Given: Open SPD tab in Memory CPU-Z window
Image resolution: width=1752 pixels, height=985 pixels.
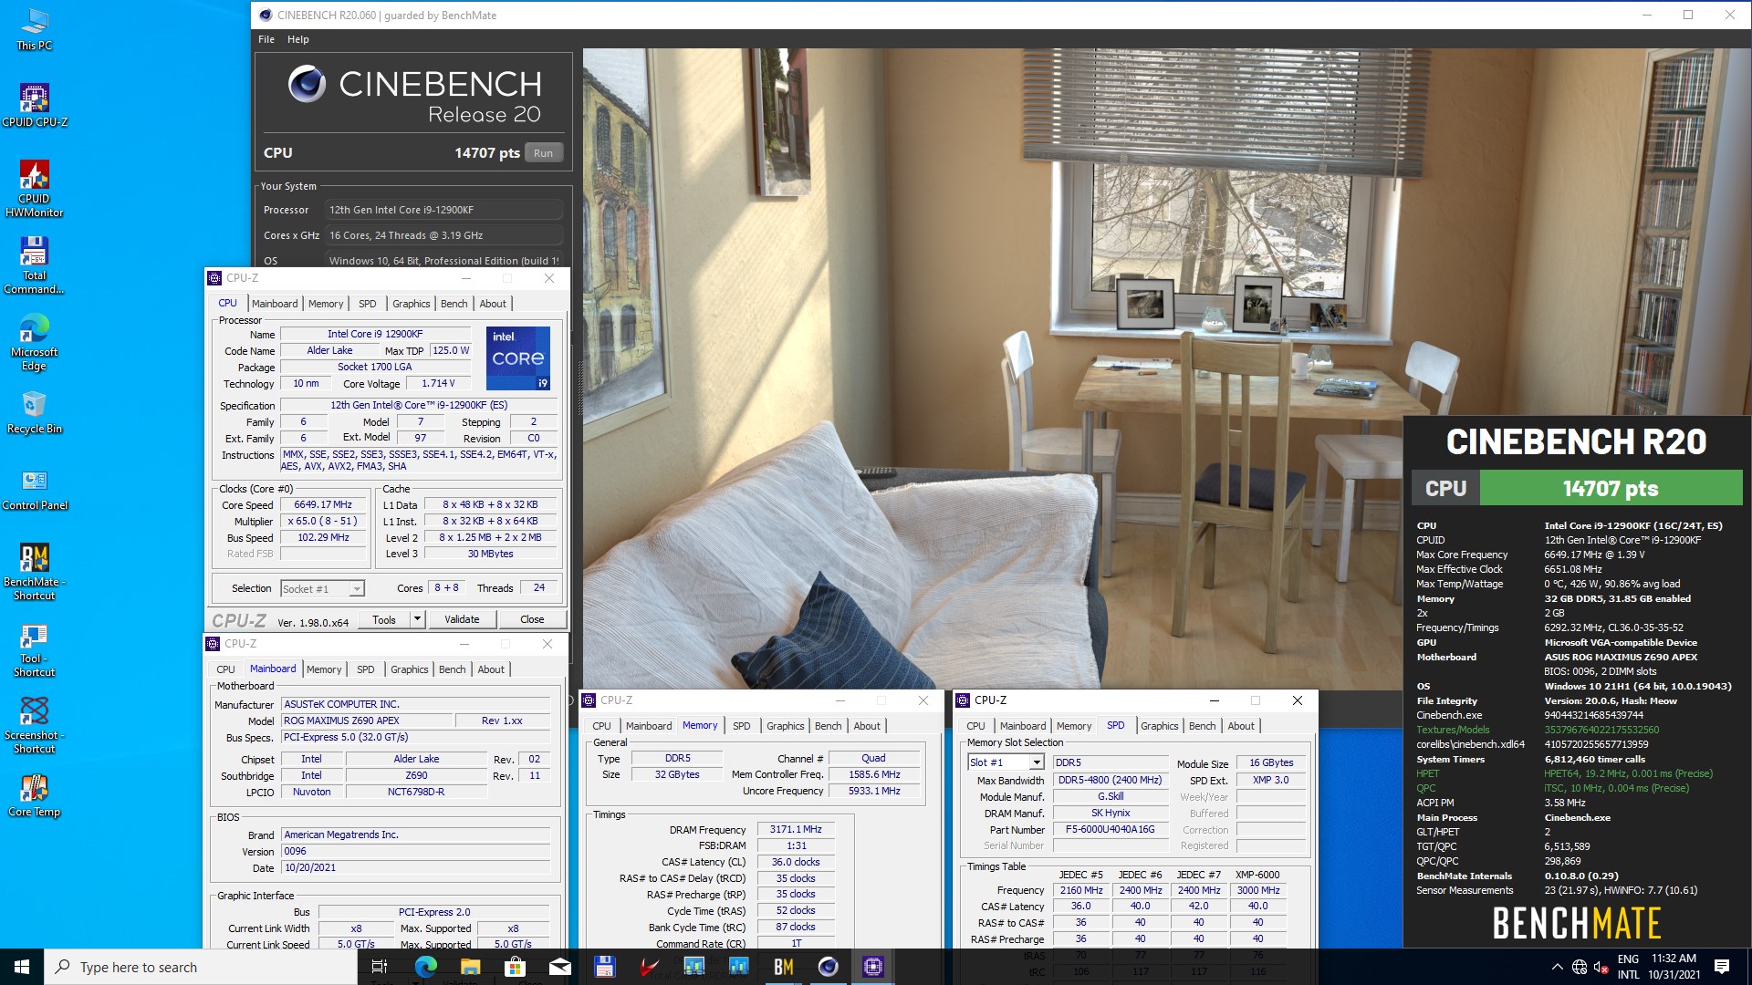Looking at the screenshot, I should coord(742,726).
